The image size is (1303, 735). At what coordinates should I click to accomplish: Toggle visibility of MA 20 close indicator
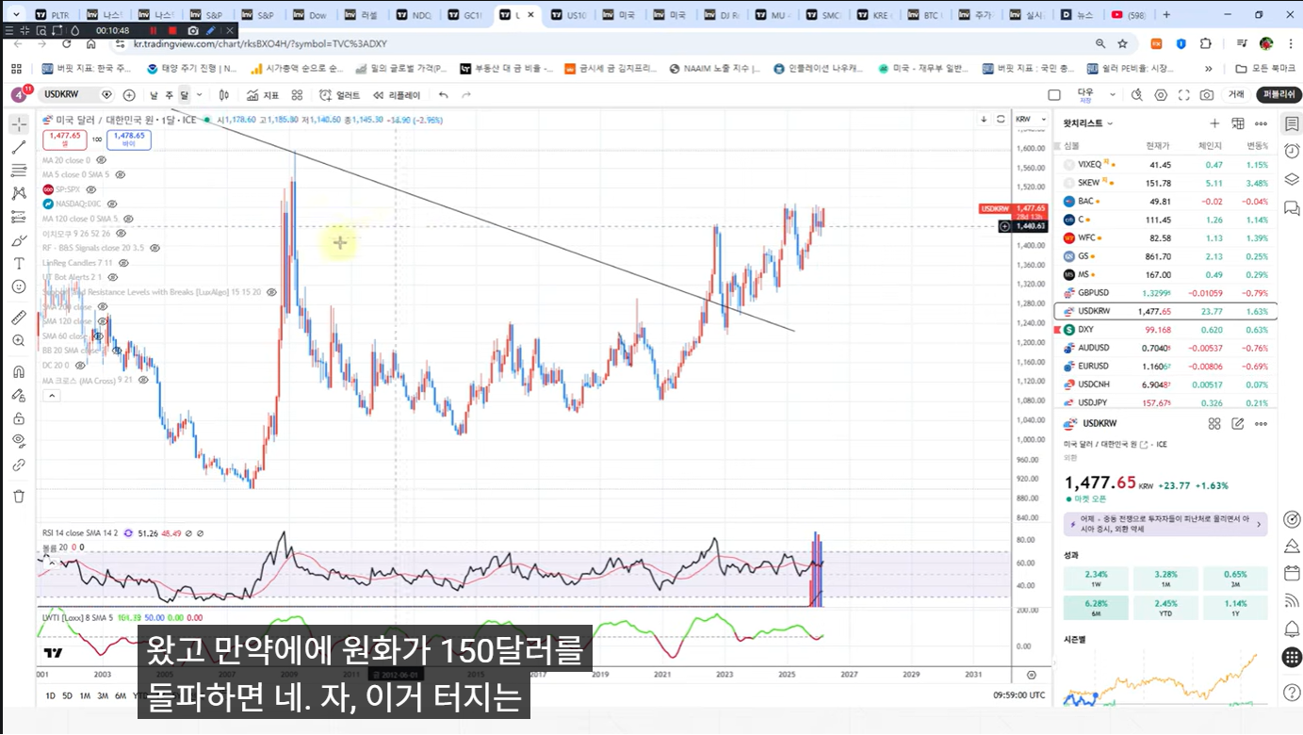[101, 160]
